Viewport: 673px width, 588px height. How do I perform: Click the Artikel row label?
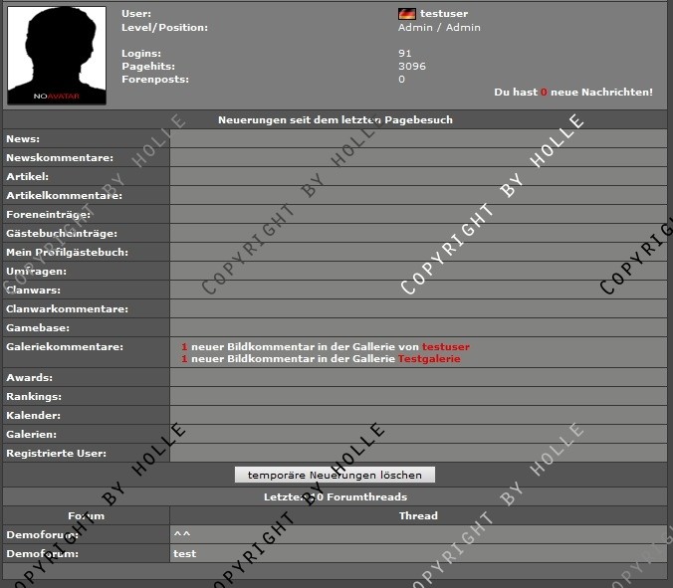click(27, 177)
